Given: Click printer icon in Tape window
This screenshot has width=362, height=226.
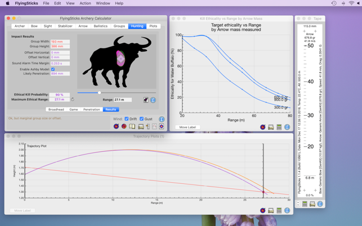Looking at the screenshot, I should 312,204.
